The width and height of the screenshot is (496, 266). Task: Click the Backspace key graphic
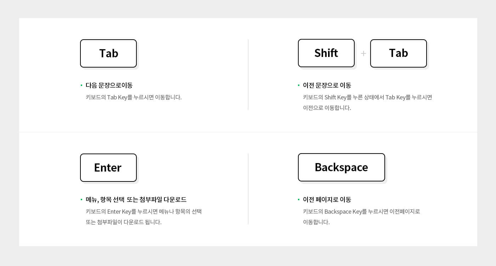tap(342, 167)
